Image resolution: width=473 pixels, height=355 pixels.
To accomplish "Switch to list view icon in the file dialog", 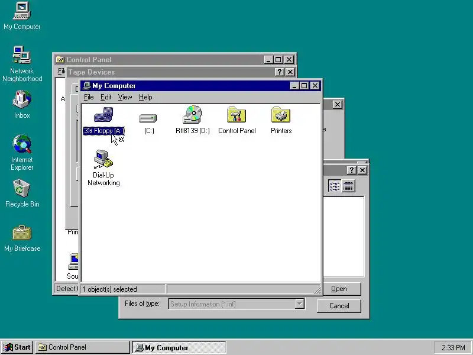I will tap(335, 186).
